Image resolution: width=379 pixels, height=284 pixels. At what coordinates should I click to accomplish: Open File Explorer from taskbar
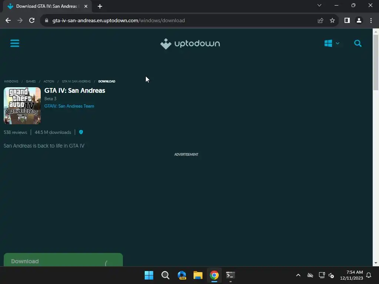click(198, 275)
